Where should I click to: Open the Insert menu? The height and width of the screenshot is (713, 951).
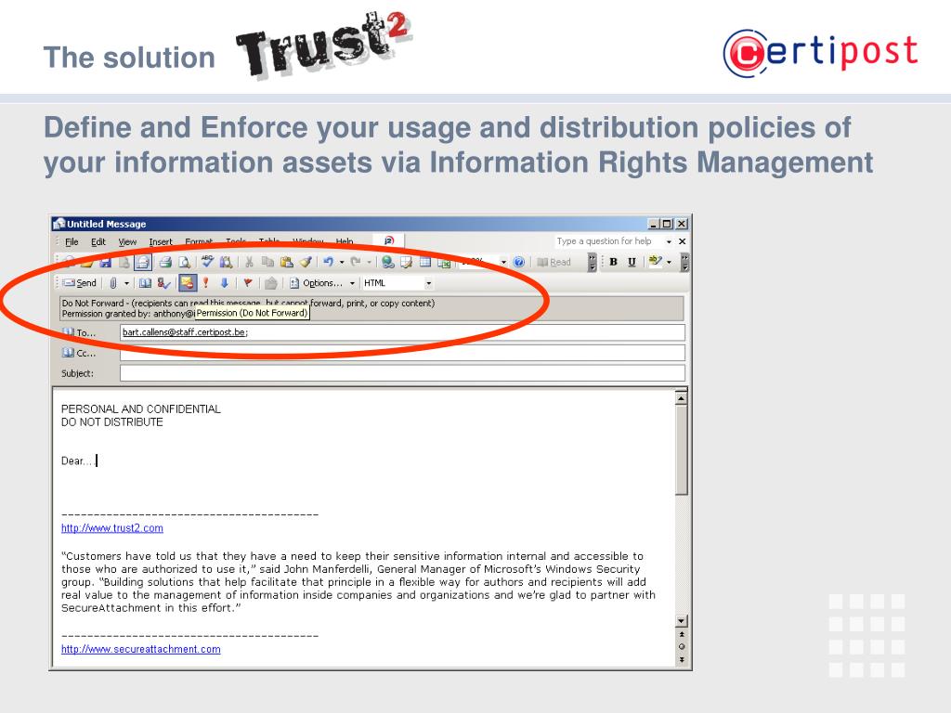pos(161,241)
